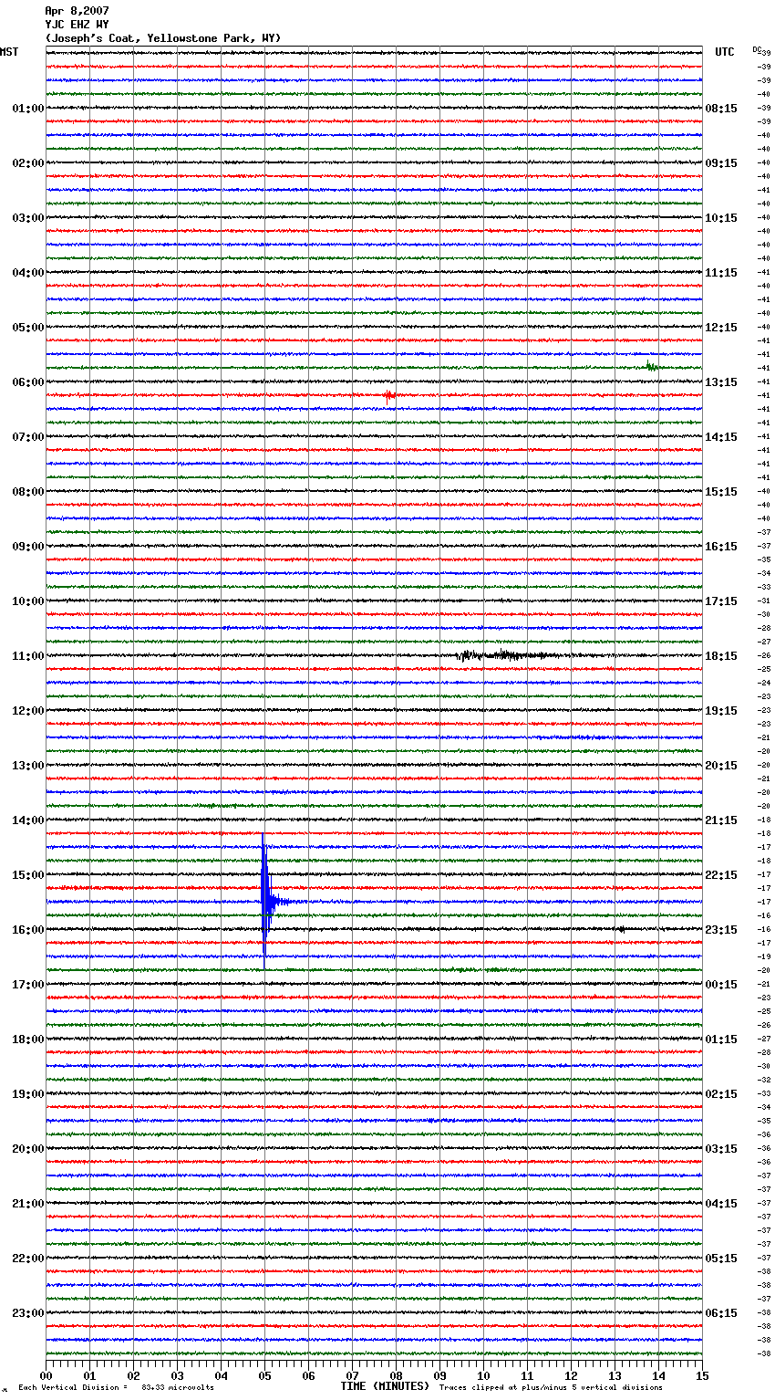Click the 83.33 microvolts value

(178, 1387)
